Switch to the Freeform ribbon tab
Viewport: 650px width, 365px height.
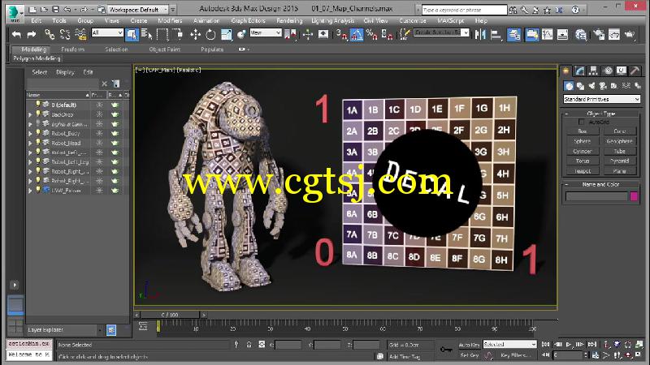(x=72, y=49)
